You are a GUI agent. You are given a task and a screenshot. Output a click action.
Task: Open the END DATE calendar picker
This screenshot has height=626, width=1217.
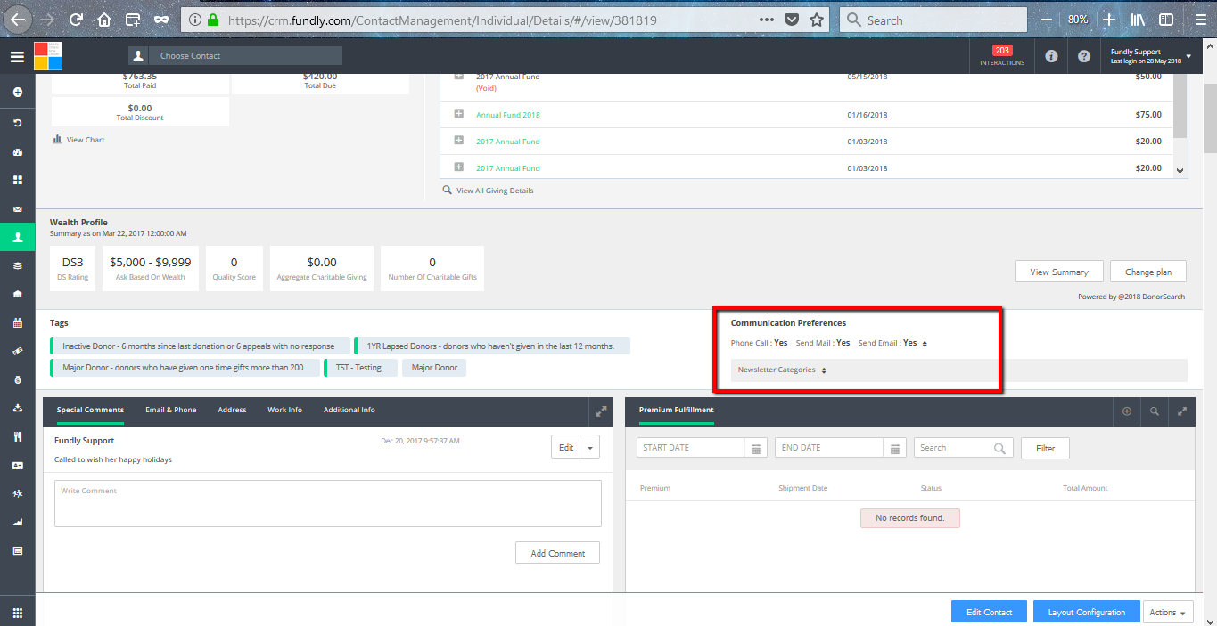tap(896, 448)
